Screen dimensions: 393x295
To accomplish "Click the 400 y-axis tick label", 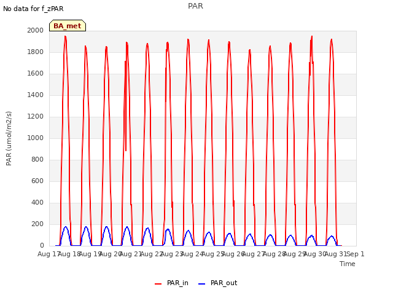I will coord(37,203).
